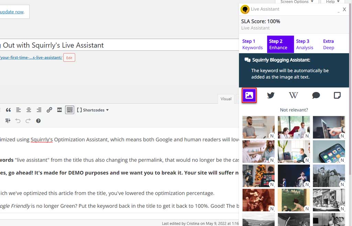Open the blog comments source icon
Viewport: 352px width, 226px height.
click(x=316, y=95)
